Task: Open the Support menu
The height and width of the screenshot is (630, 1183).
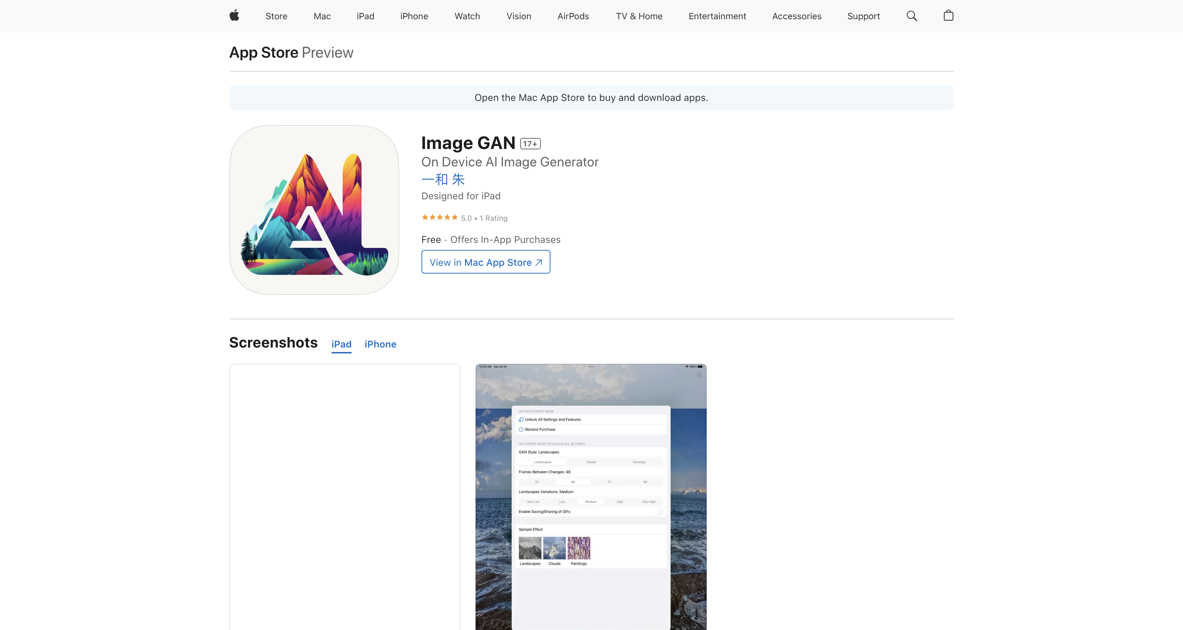Action: [x=863, y=16]
